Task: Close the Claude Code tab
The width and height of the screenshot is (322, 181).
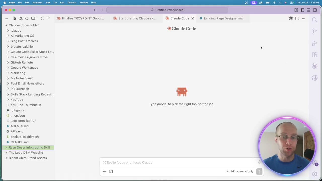Action: click(x=193, y=18)
